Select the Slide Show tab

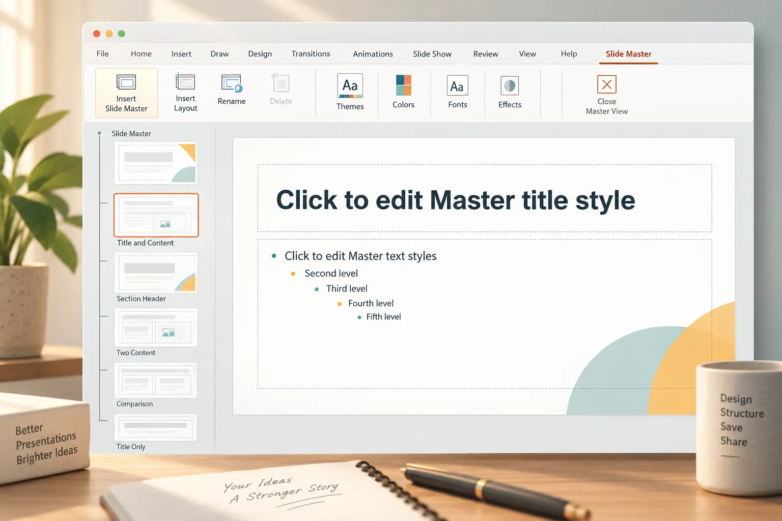pyautogui.click(x=432, y=54)
